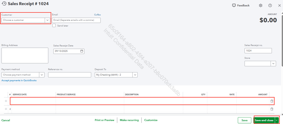The height and width of the screenshot is (124, 283).
Task: Click the Save button
Action: point(244,120)
